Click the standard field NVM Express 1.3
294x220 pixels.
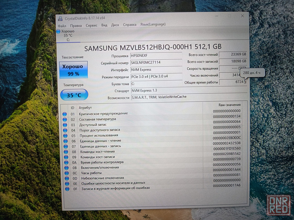(x=189, y=90)
